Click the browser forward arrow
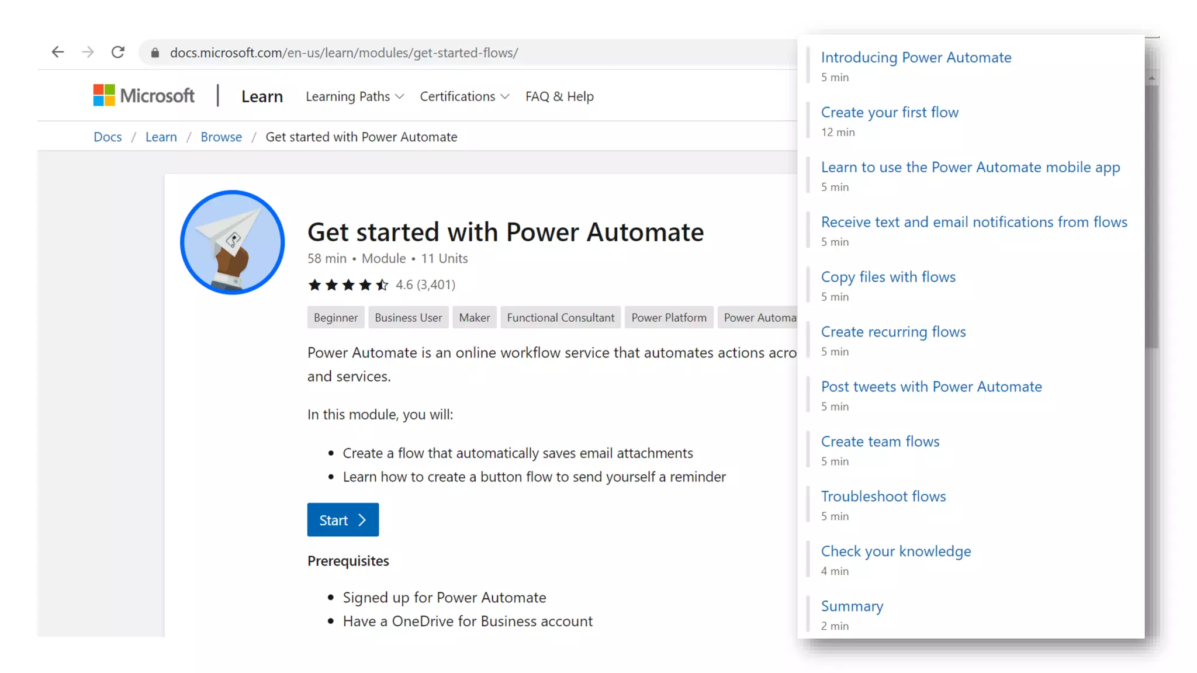 88,53
